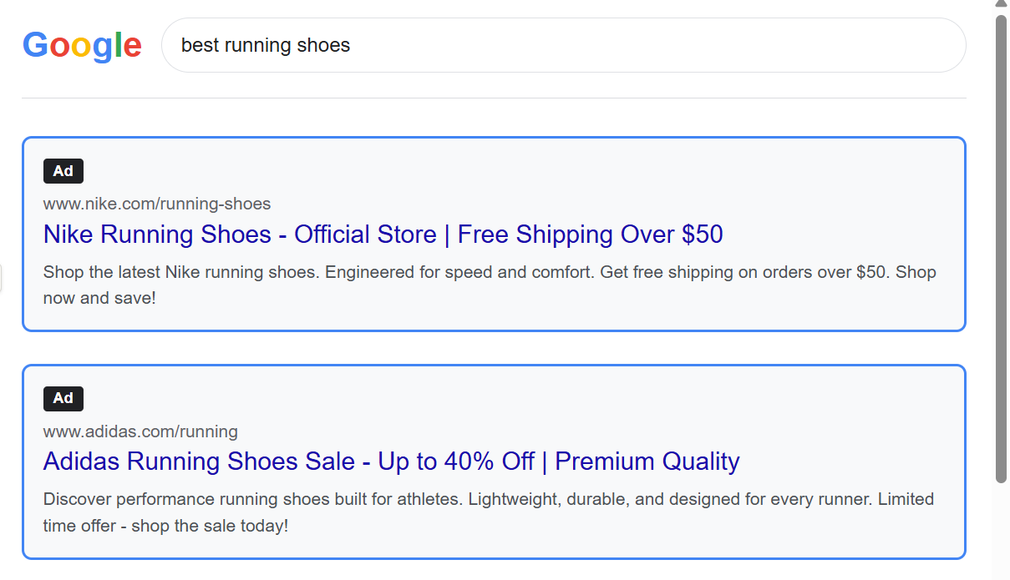Open the www.nike.com/running-shoes URL

tap(157, 204)
